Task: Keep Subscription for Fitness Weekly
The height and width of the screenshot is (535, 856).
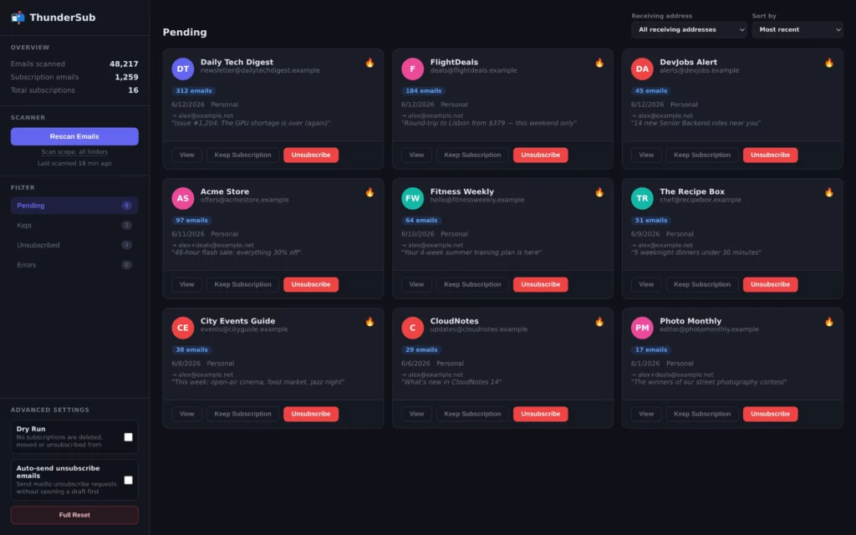Action: tap(472, 284)
